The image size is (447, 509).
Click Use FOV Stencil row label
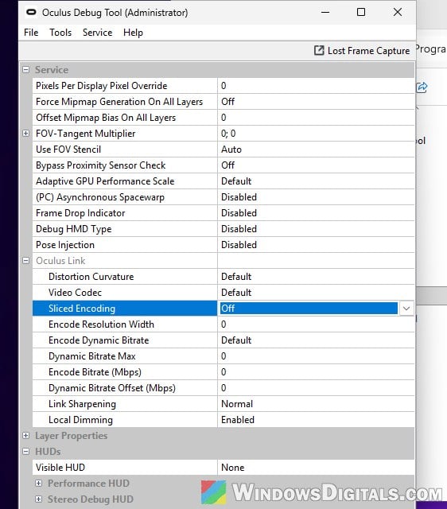(68, 150)
